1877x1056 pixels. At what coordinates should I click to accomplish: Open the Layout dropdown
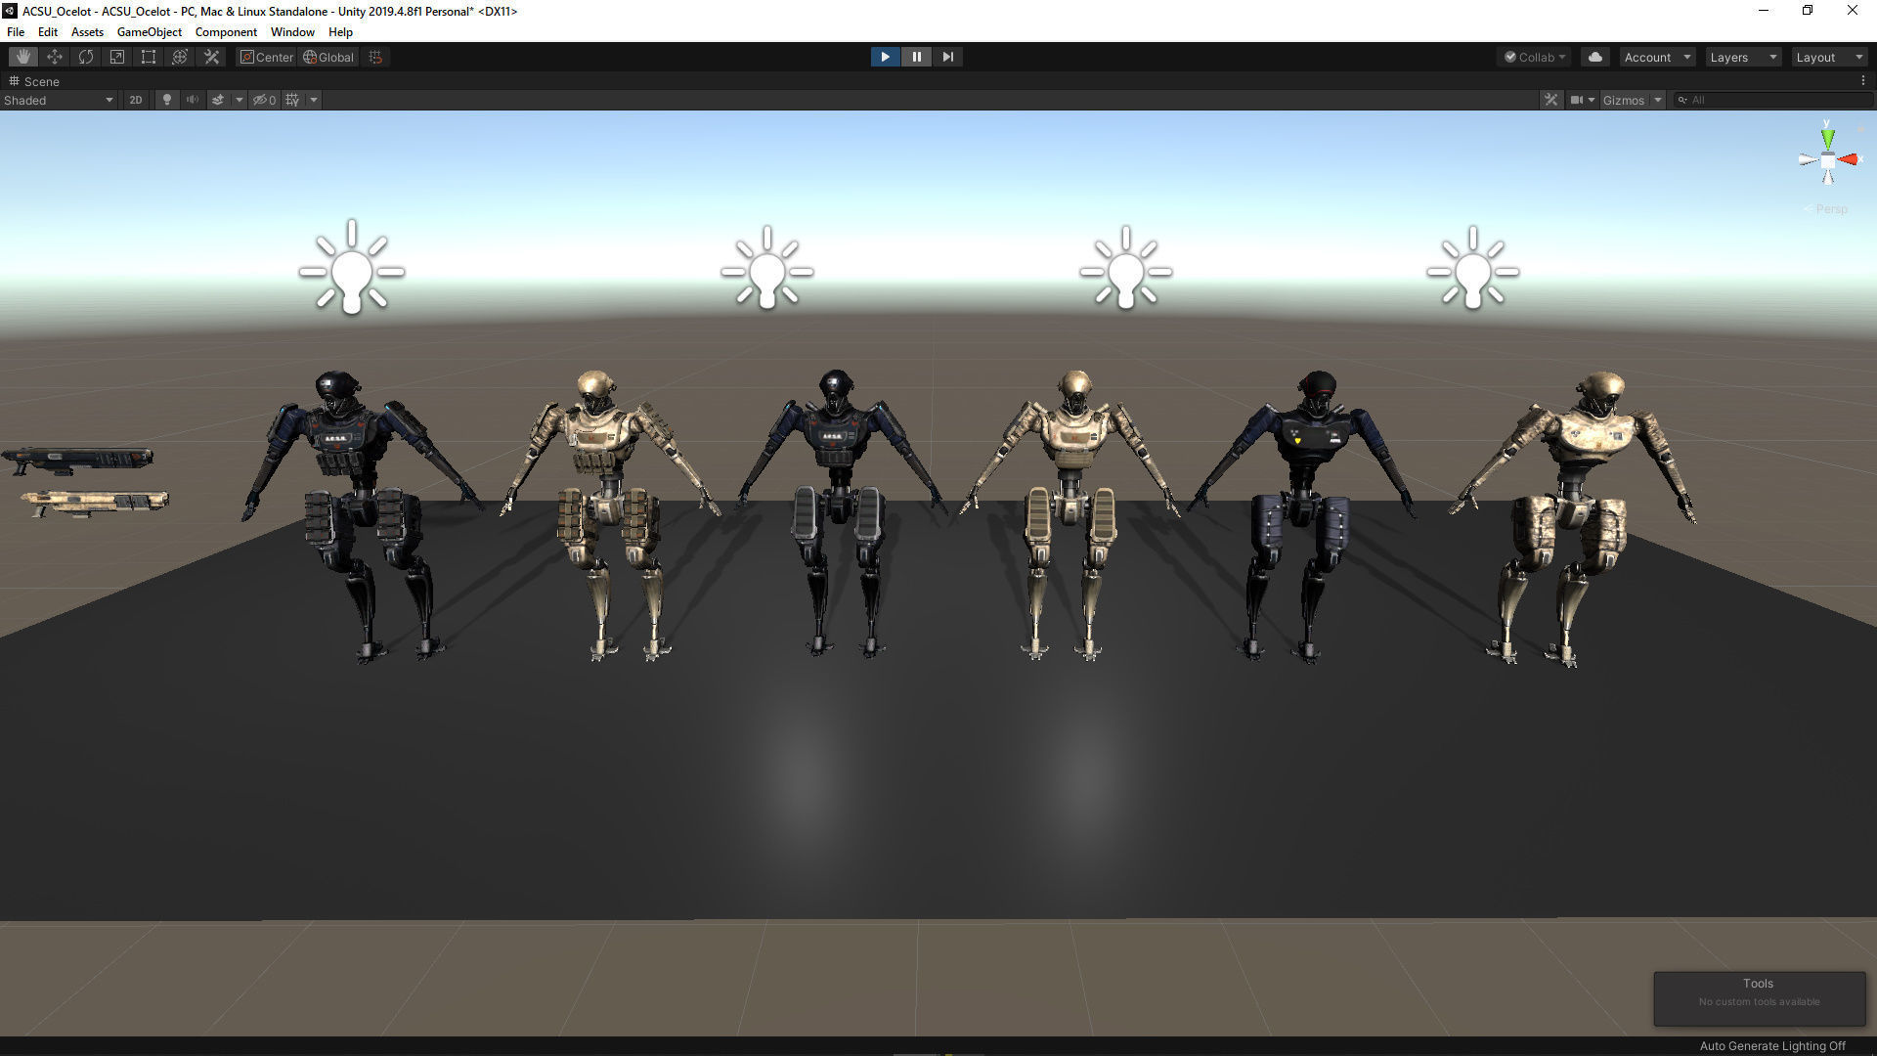click(x=1829, y=57)
